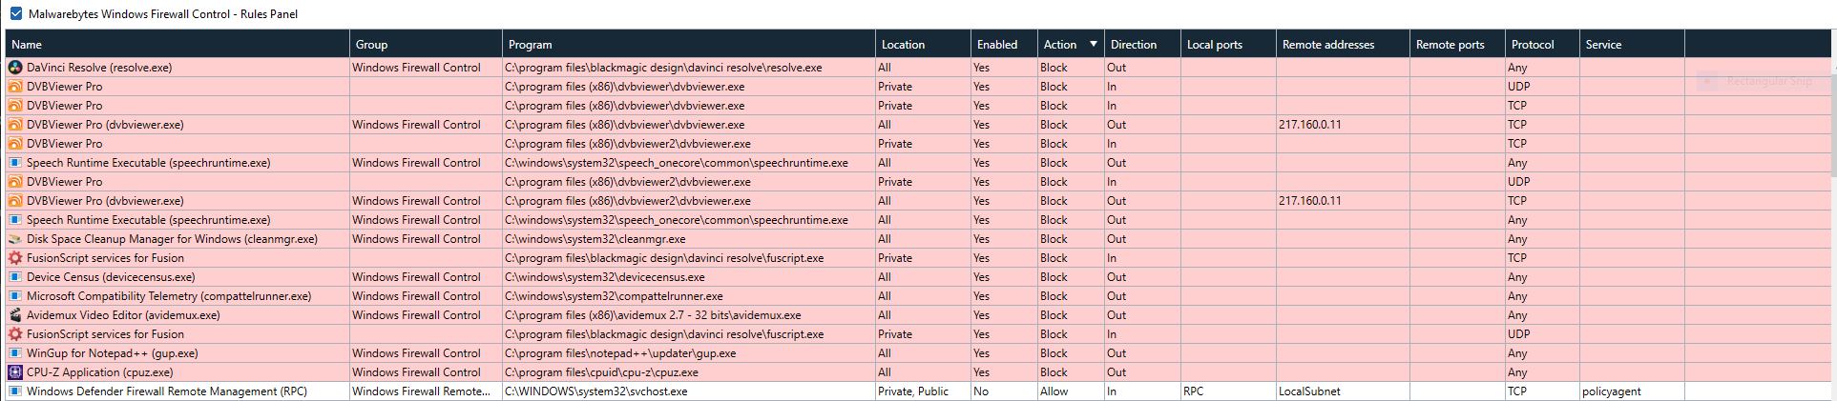Click the cpuz.exe program path cell
Screen dimensions: 1837x401
689,372
